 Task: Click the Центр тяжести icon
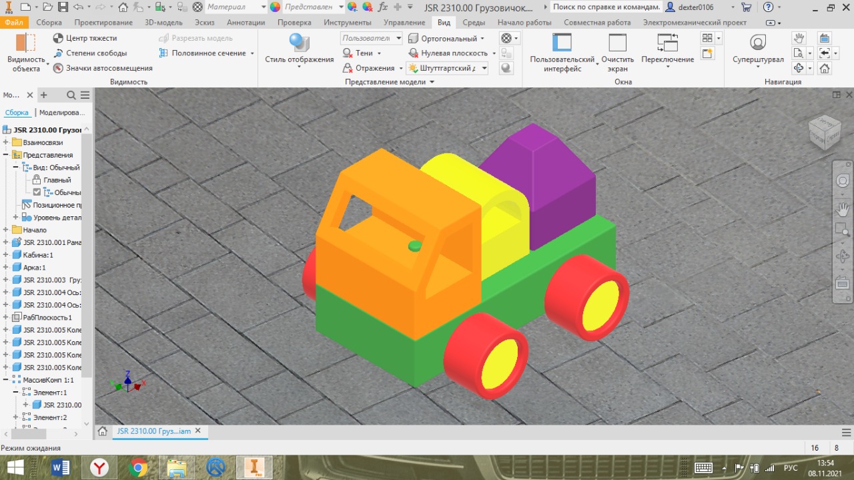pos(58,39)
